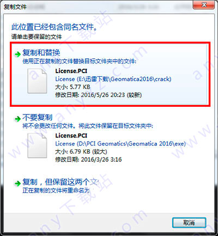218x236 pixels.
Task: Click description 使用正在复制的文件替换目标文件夹中的文件
Action: (x=80, y=61)
